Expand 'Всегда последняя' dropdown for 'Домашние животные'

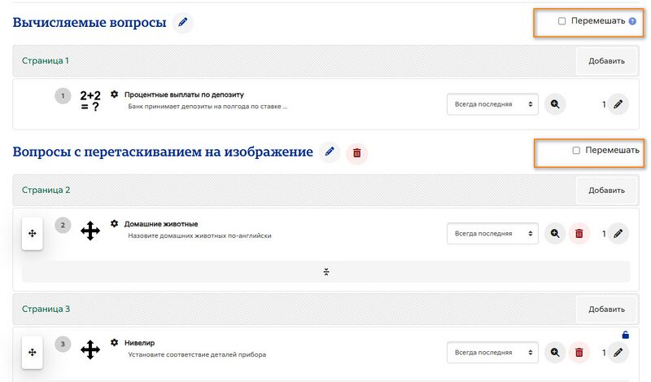493,234
